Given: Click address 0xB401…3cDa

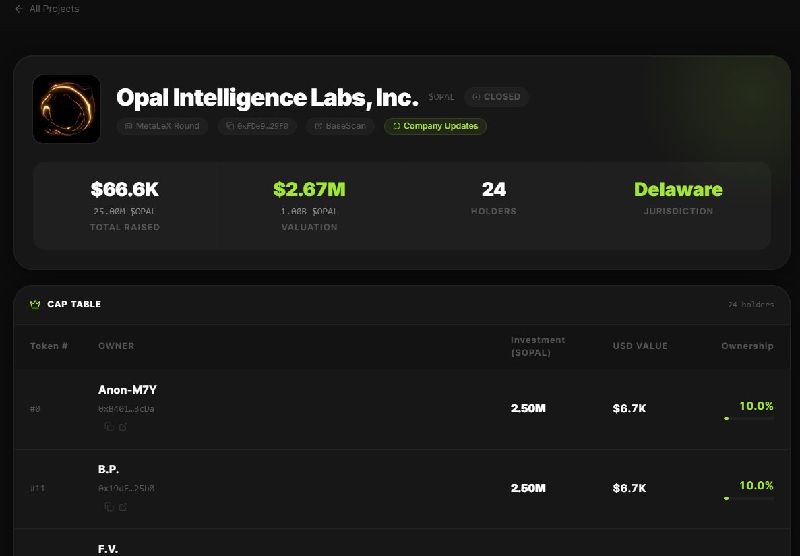Looking at the screenshot, I should coord(127,408).
